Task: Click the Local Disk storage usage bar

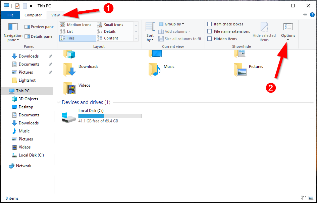Action: click(110, 116)
